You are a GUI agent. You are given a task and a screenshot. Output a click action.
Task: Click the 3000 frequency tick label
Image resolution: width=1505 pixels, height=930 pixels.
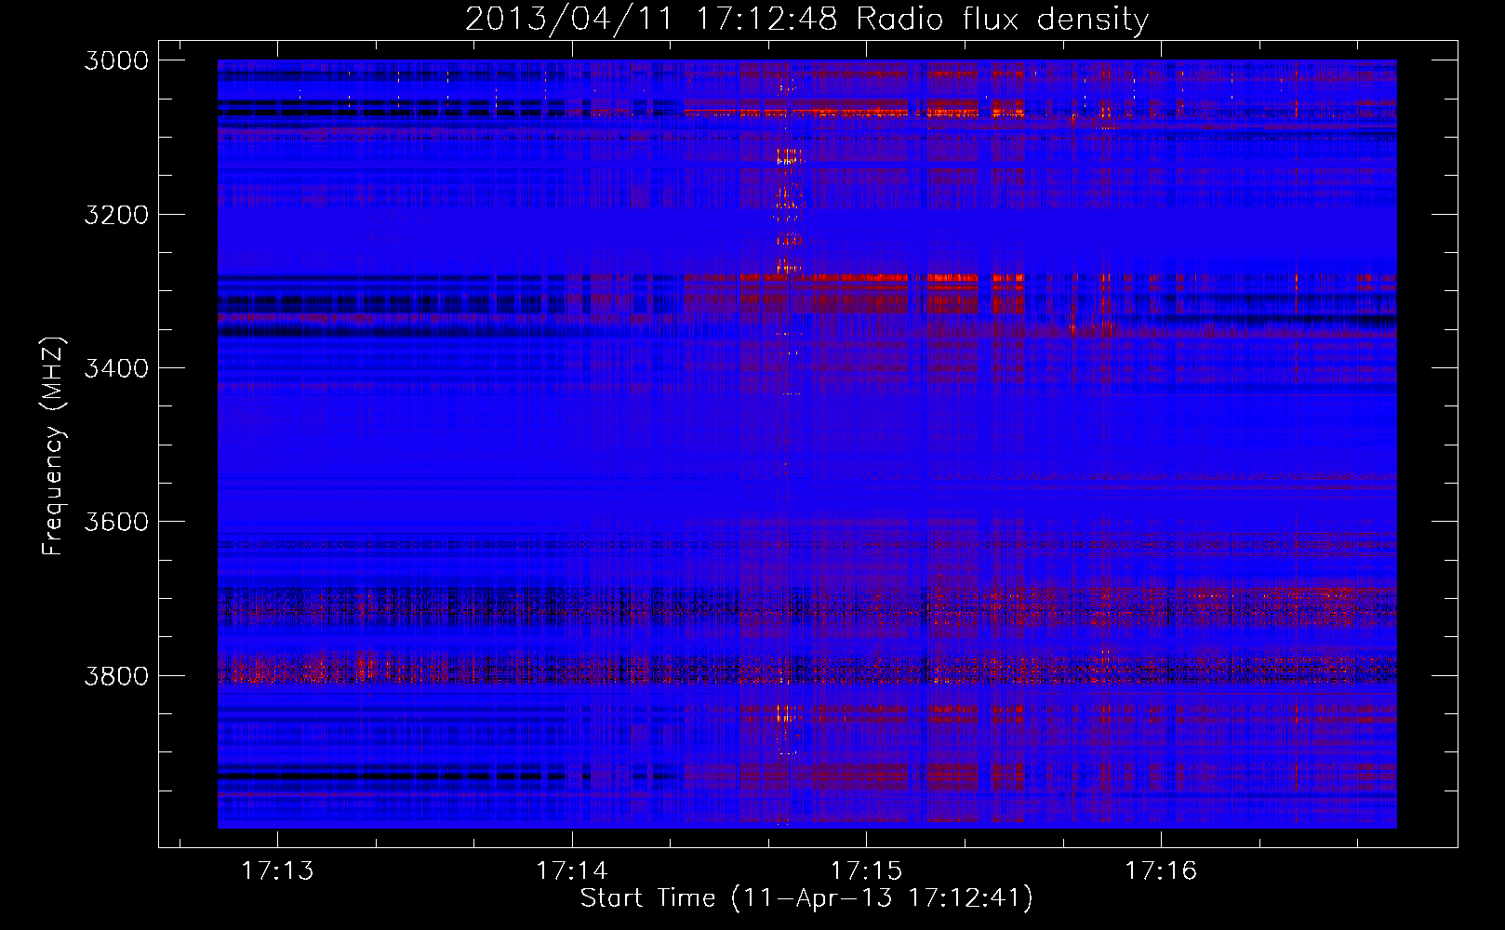coord(116,60)
